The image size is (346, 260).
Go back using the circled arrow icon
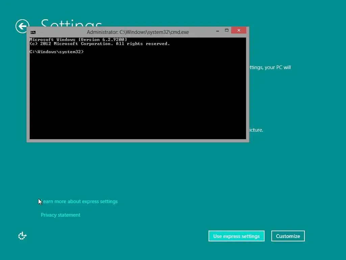(22, 26)
